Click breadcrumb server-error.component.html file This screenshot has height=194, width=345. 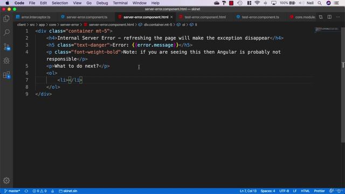click(112, 25)
